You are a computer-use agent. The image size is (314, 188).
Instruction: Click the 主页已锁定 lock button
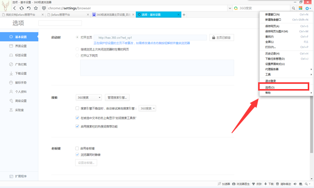222,37
